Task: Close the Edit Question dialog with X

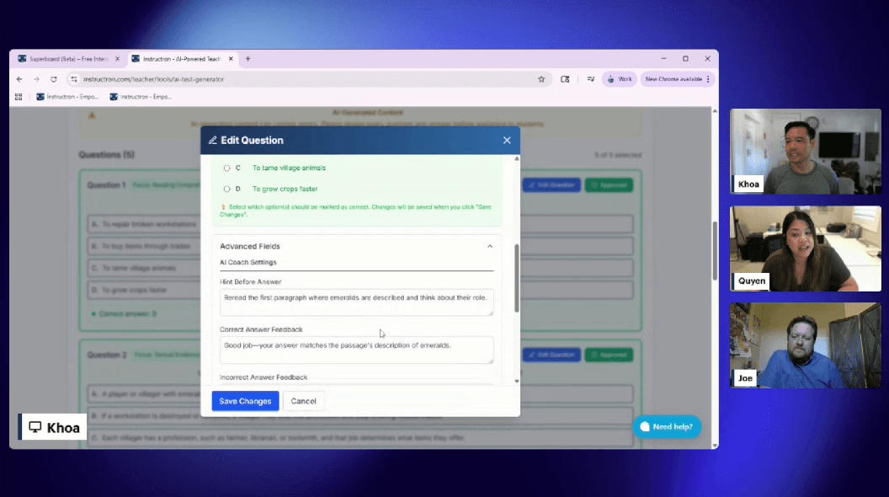Action: coord(507,141)
